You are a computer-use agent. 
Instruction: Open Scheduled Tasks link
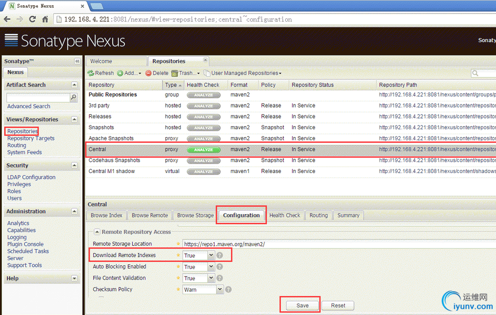point(28,251)
